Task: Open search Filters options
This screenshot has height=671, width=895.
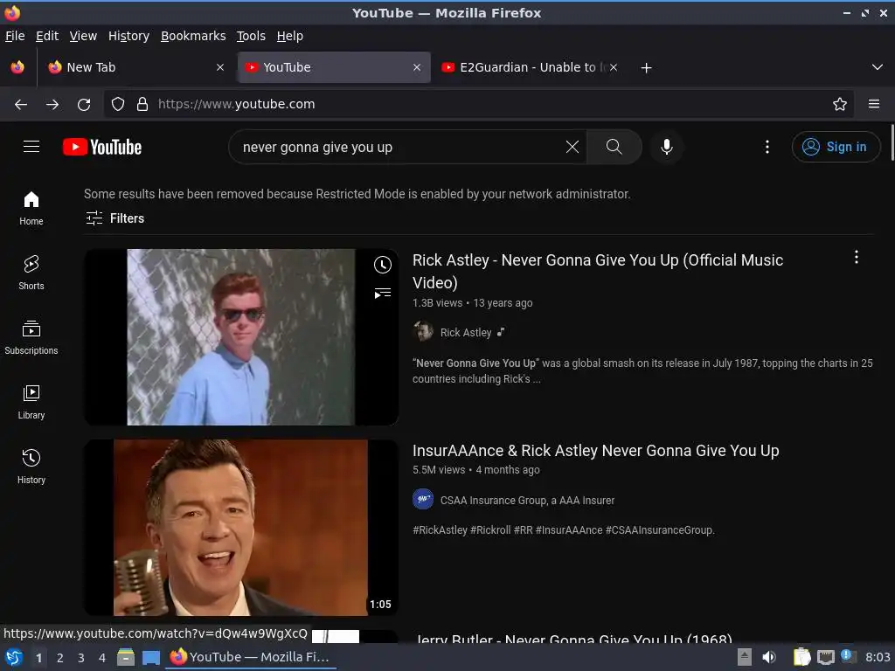Action: click(114, 218)
